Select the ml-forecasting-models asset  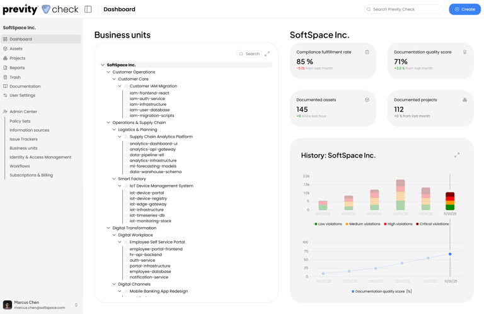153,166
